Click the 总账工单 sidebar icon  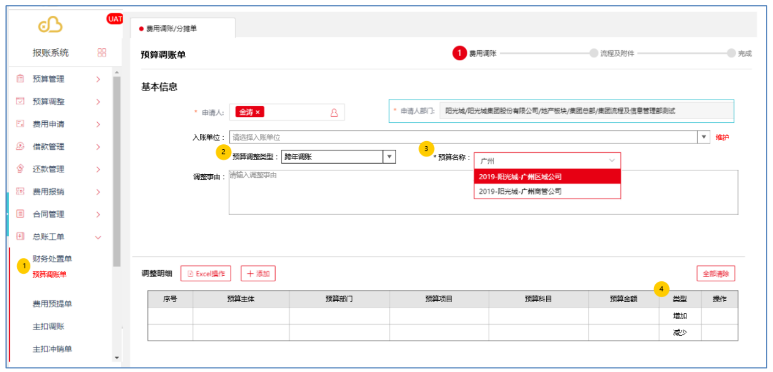click(20, 236)
